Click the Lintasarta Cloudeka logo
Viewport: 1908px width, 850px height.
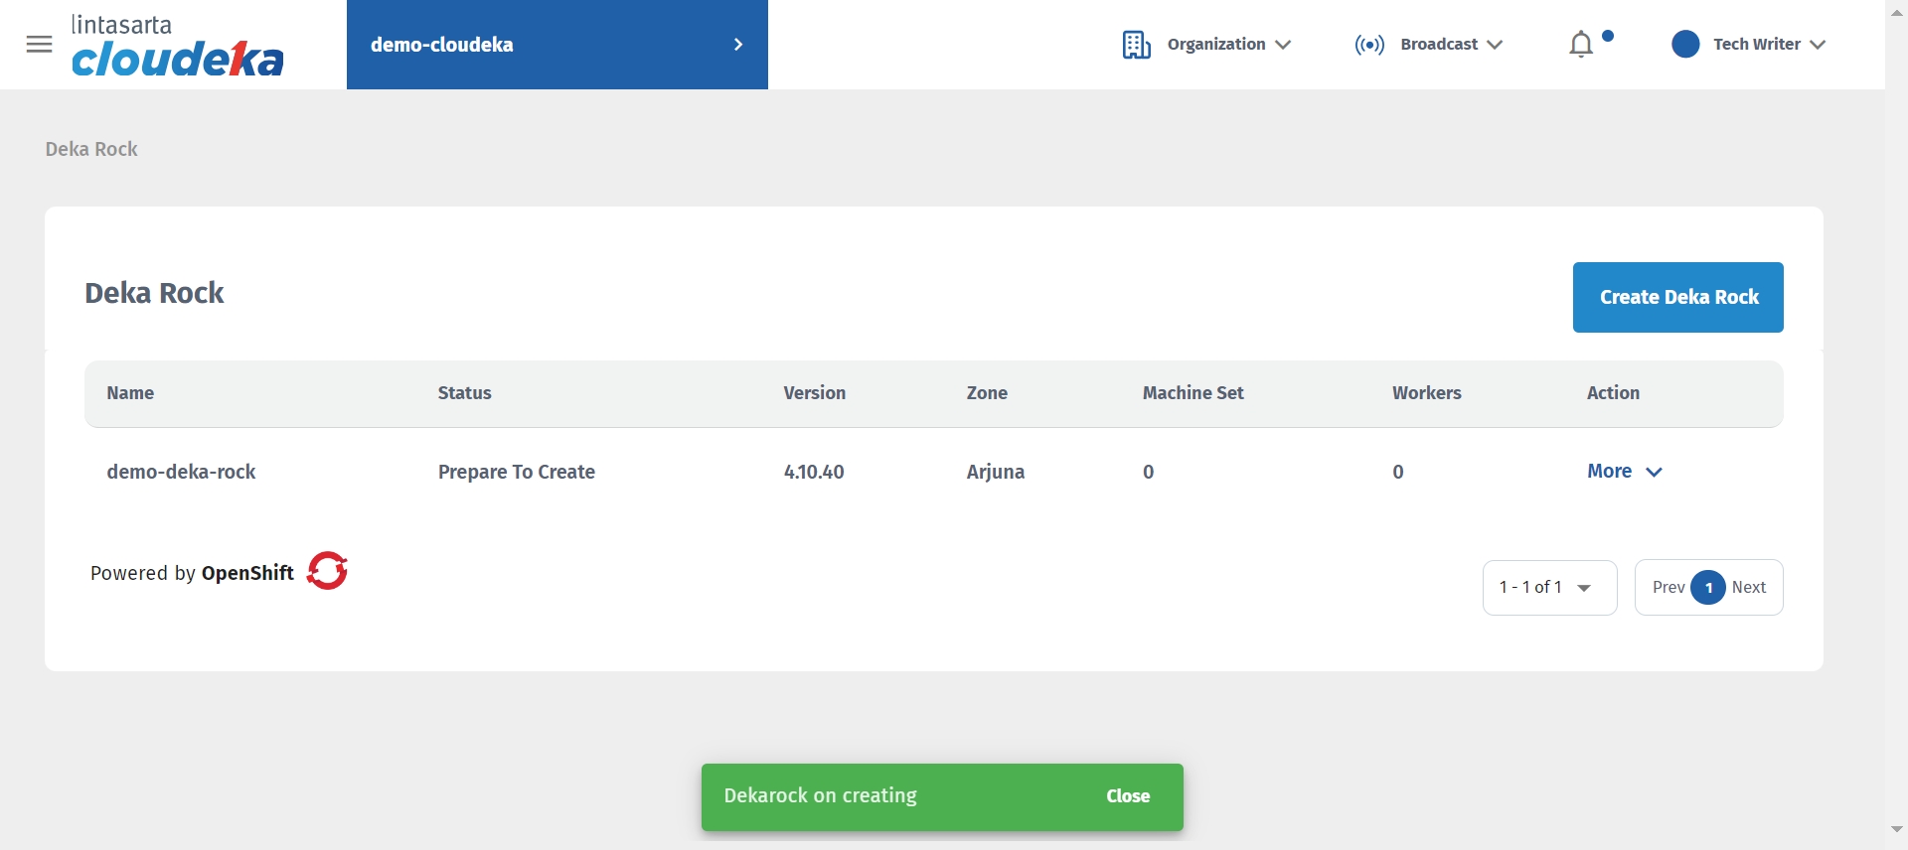coord(178,46)
